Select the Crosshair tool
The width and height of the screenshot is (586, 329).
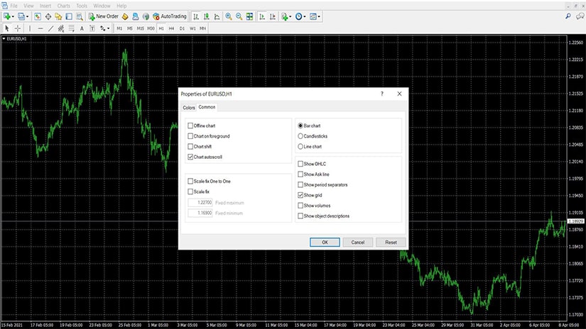(x=18, y=28)
